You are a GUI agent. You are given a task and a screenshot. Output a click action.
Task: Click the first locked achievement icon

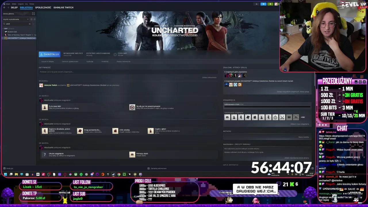pyautogui.click(x=227, y=117)
